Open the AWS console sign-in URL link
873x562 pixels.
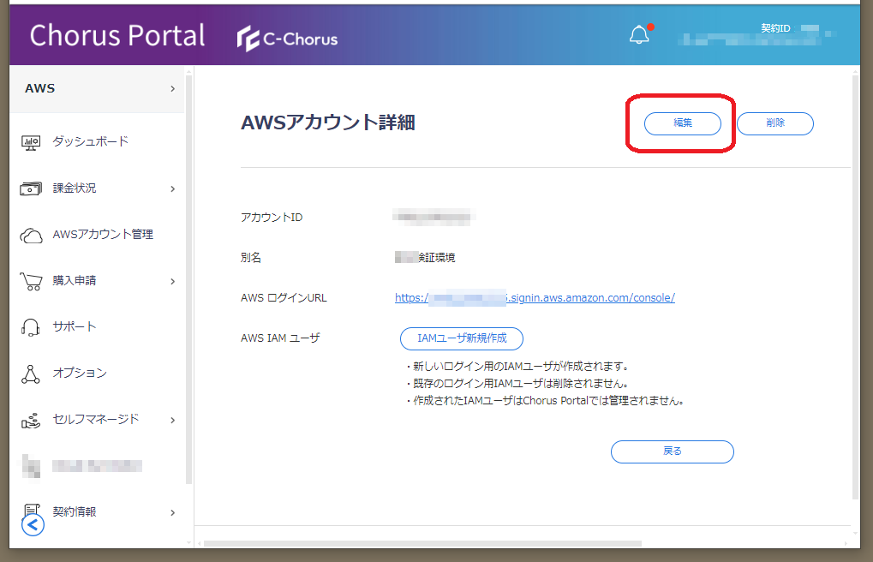pyautogui.click(x=535, y=298)
